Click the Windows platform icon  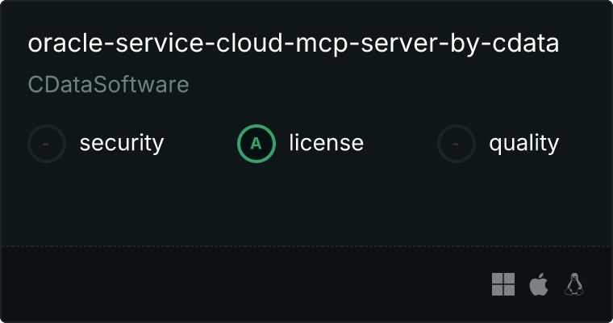point(503,284)
